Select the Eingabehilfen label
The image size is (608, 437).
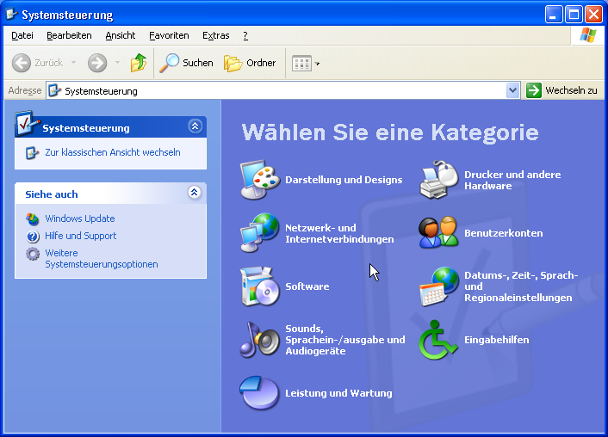click(x=496, y=340)
